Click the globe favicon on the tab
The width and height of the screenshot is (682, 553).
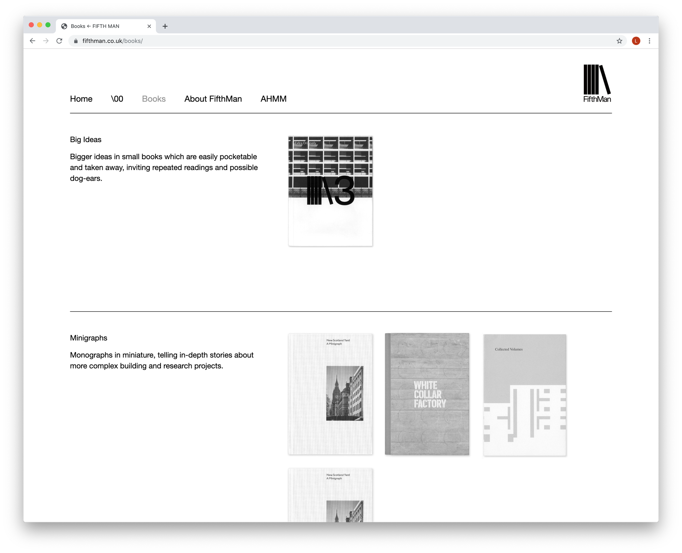click(x=64, y=26)
